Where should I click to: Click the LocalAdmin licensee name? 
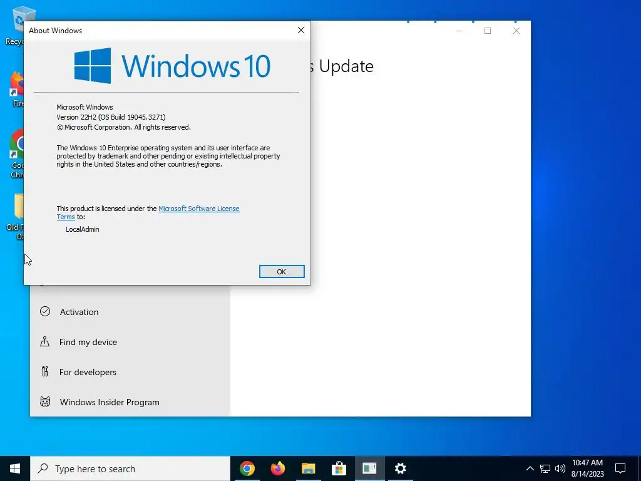[x=83, y=229]
